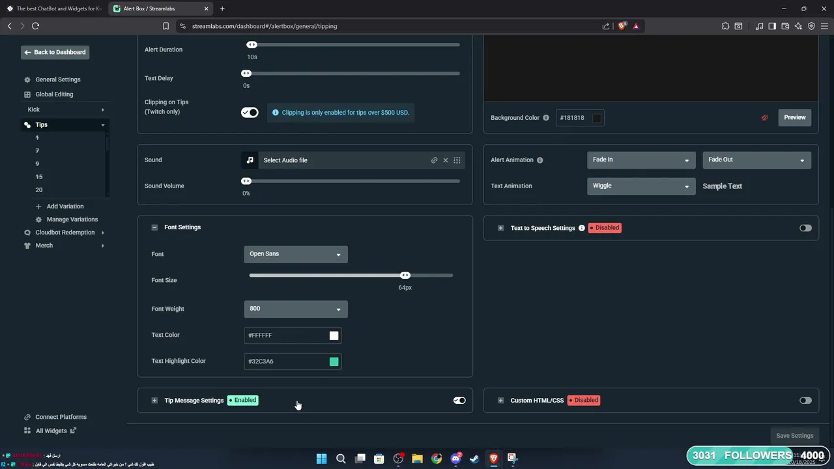The width and height of the screenshot is (834, 469).
Task: Open the Font Weight dropdown showing 800
Action: pyautogui.click(x=296, y=309)
